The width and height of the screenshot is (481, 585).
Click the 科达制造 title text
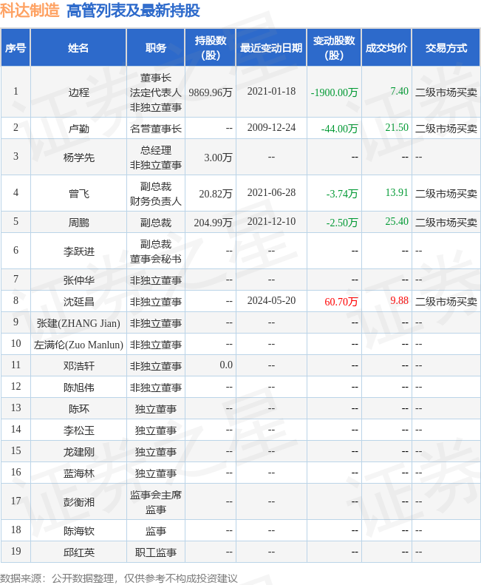tap(30, 10)
